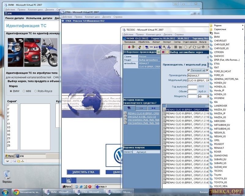245x196 pixels.
Task: Click the magnifier search icon in TECDOC toolbar
Action: [164, 47]
